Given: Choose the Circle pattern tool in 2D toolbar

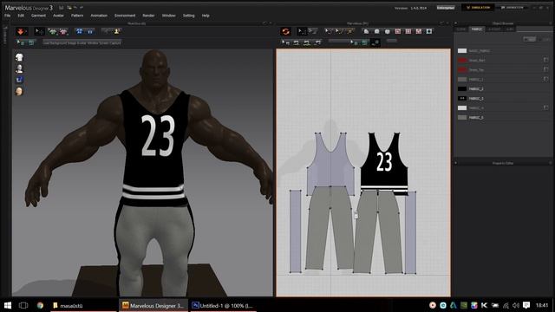Looking at the screenshot, I should point(388,31).
